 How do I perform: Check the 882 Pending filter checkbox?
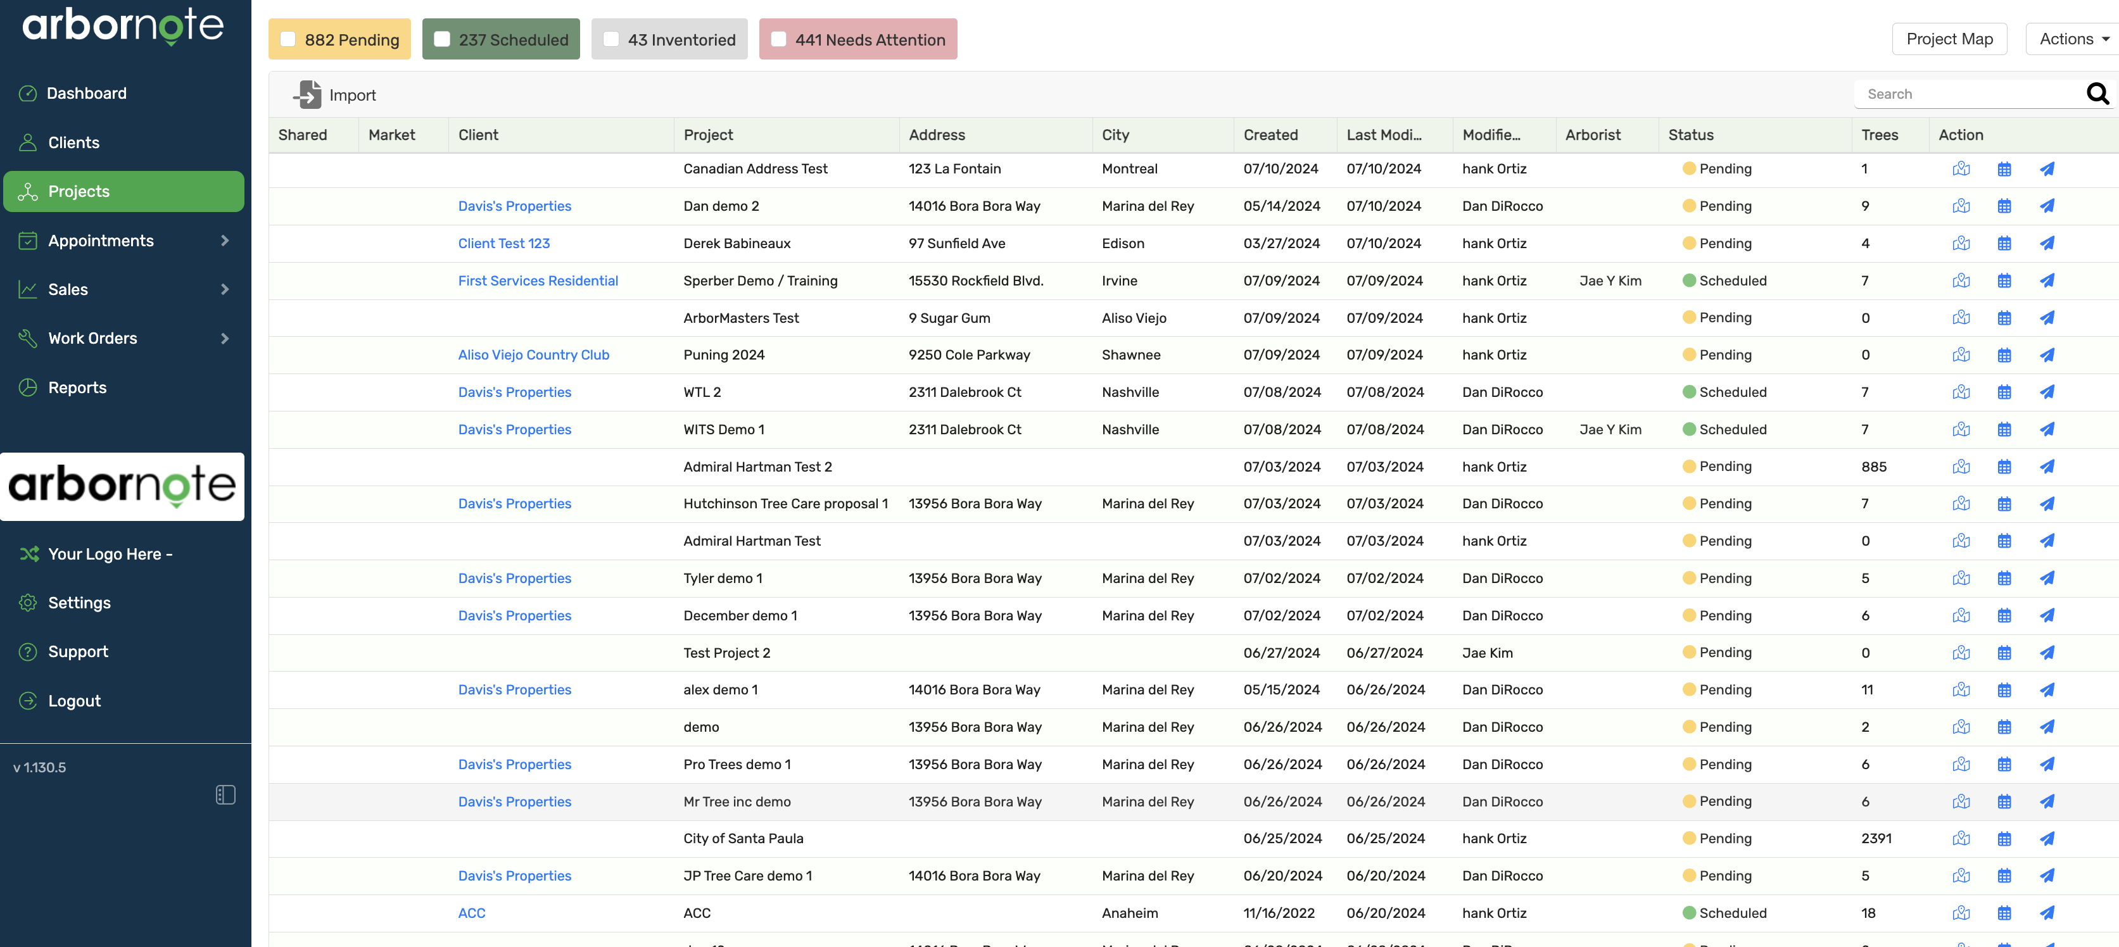pos(287,38)
